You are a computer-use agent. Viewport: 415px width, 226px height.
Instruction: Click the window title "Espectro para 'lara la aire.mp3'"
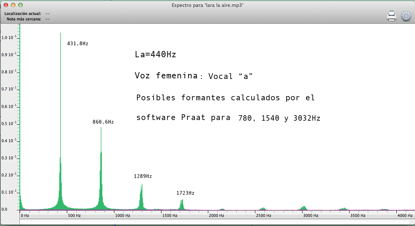tap(208, 5)
